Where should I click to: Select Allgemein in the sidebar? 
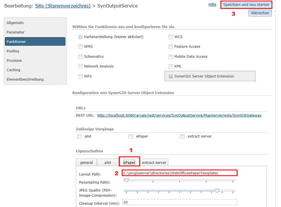coord(15,23)
